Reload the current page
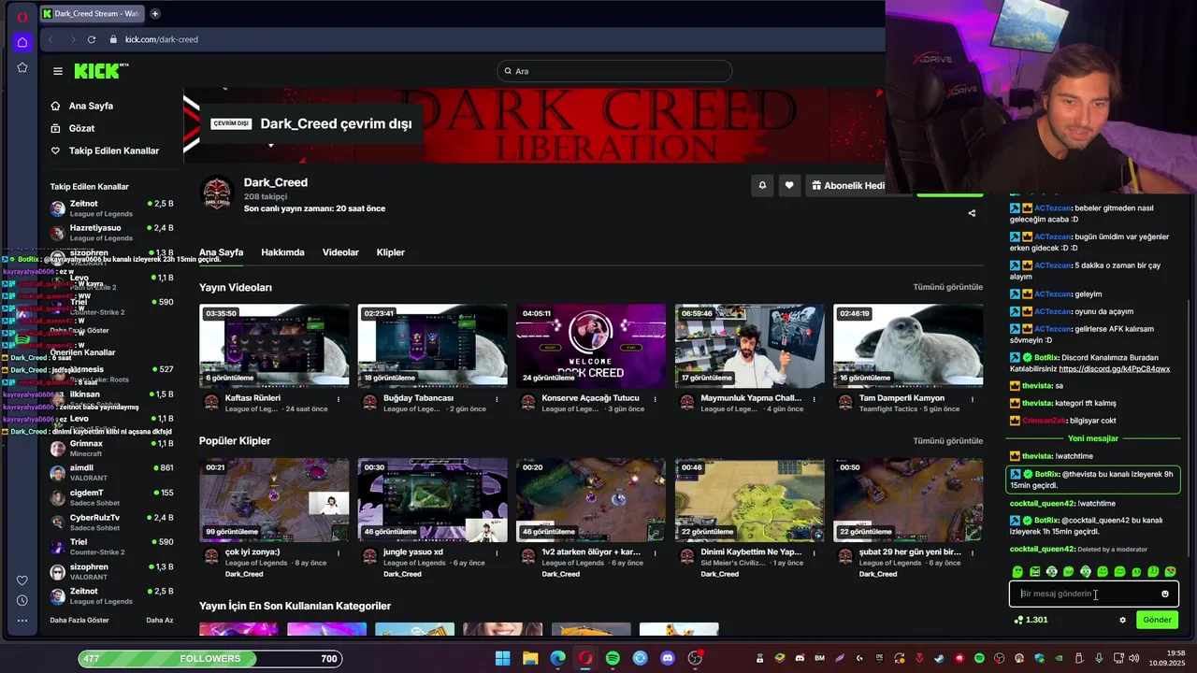 92,39
